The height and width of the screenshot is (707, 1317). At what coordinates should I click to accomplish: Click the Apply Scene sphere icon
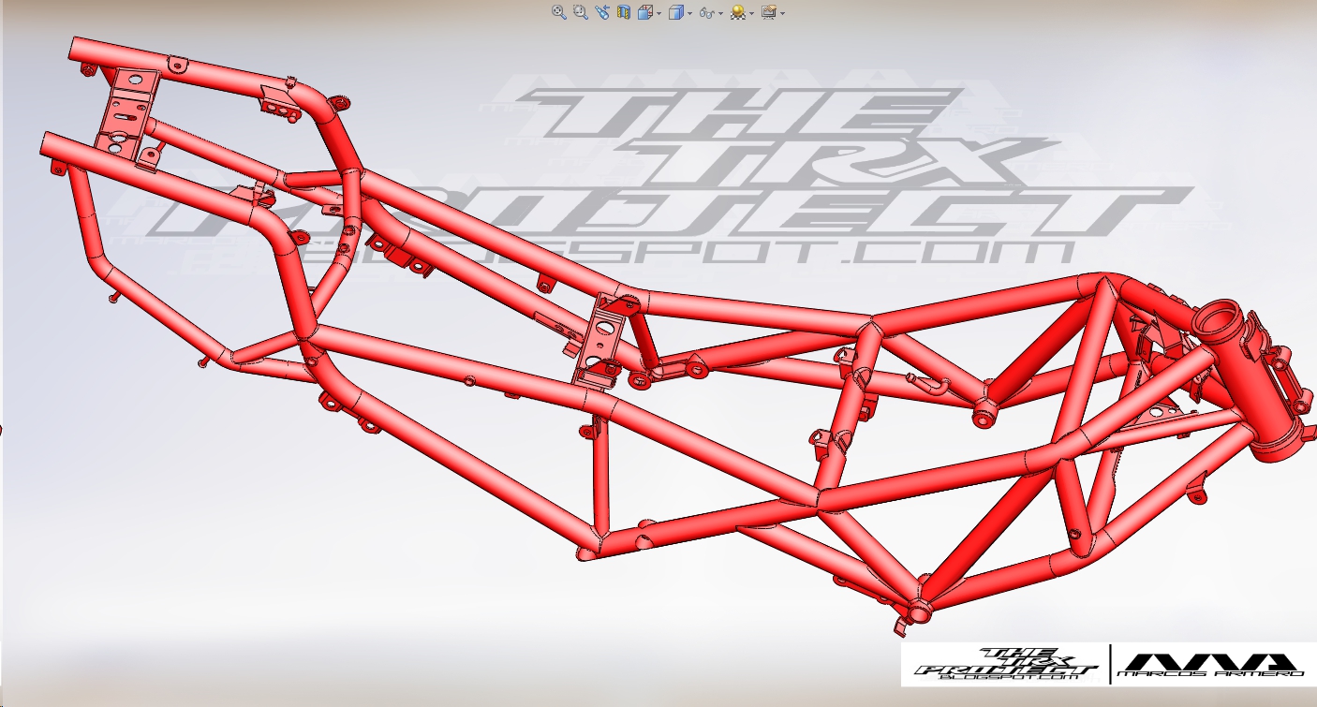[x=738, y=12]
